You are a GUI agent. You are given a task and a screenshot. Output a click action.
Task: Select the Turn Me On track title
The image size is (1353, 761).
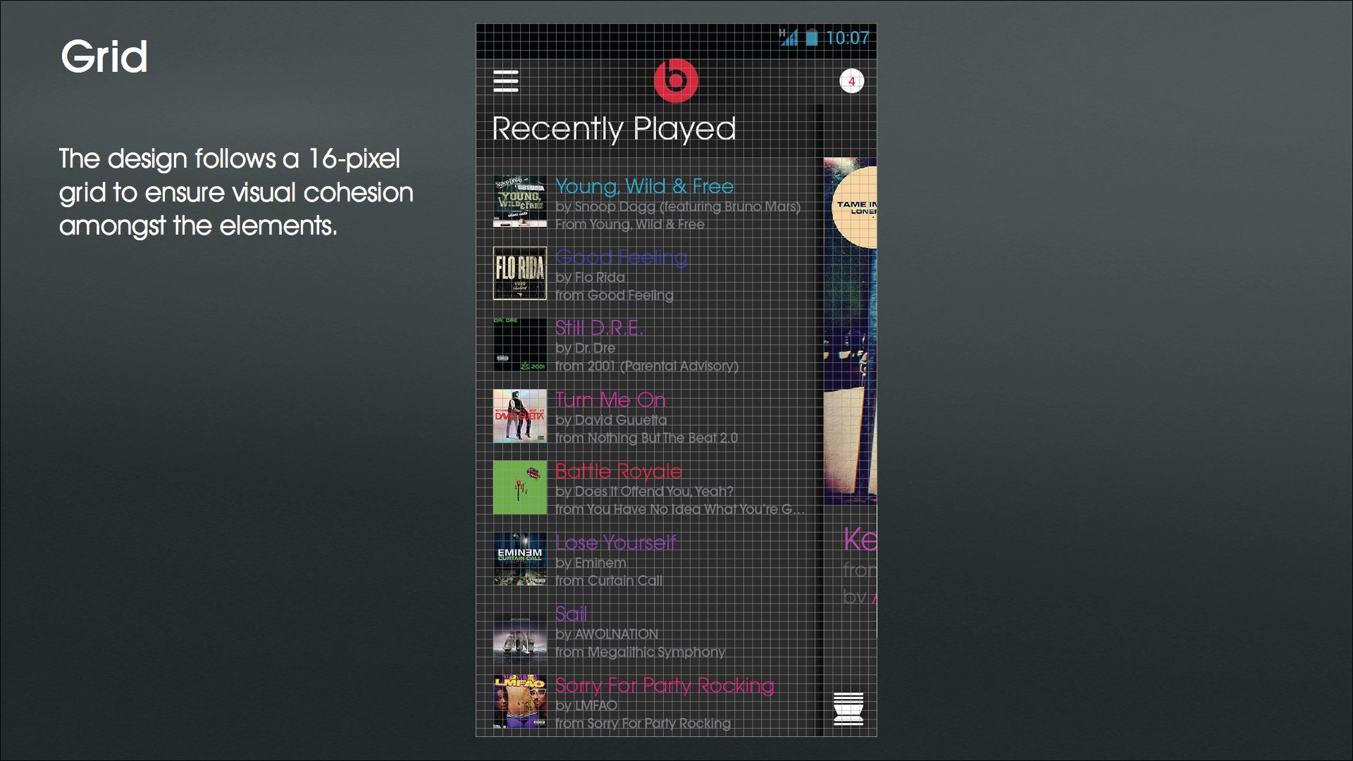pos(610,400)
